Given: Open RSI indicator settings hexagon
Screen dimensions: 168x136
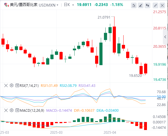Looking at the screenshot, I should point(12,85).
